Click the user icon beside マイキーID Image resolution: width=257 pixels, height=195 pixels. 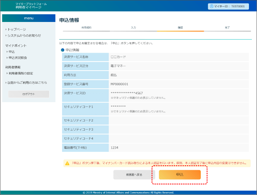pyautogui.click(x=211, y=6)
